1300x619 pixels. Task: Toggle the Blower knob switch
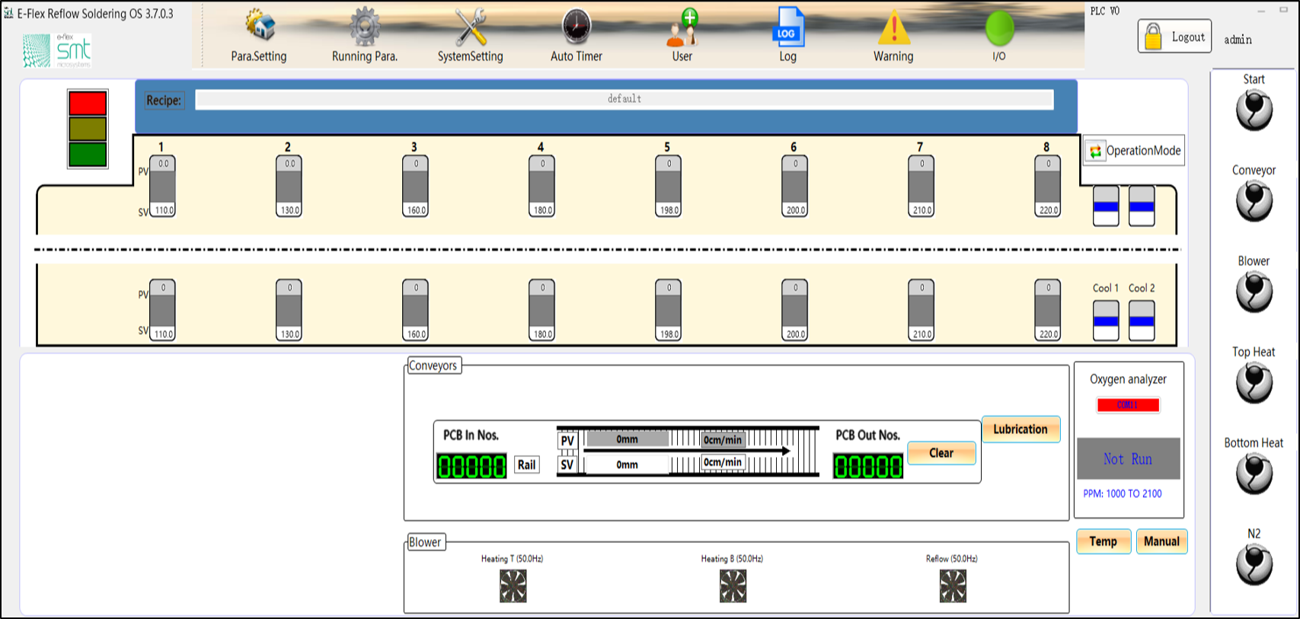tap(1254, 292)
